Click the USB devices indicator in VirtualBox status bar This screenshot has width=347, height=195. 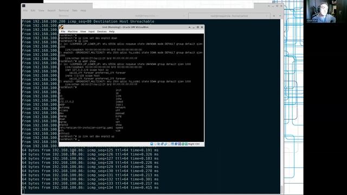pyautogui.click(x=165, y=144)
